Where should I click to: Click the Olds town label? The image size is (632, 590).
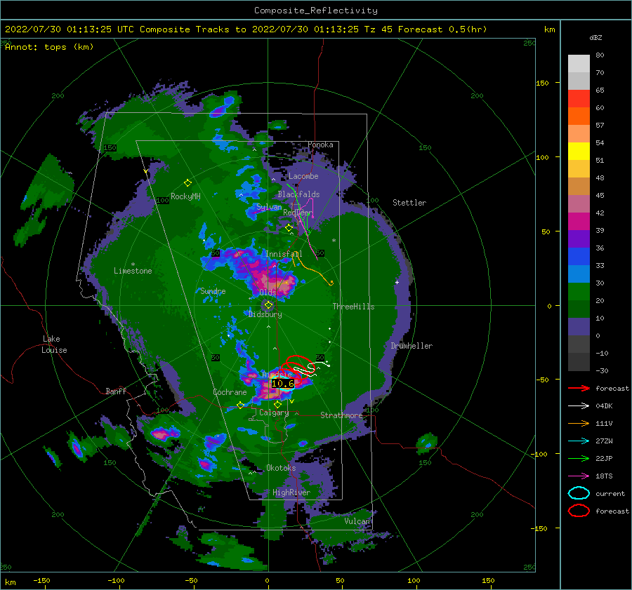(x=268, y=292)
